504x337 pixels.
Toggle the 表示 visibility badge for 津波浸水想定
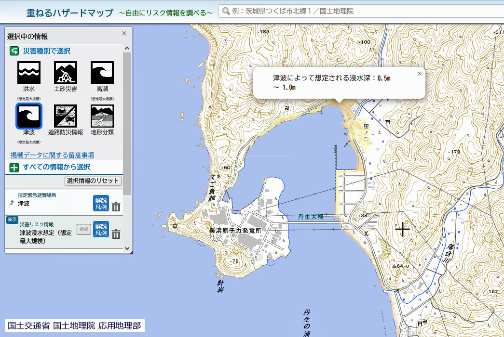pos(12,220)
